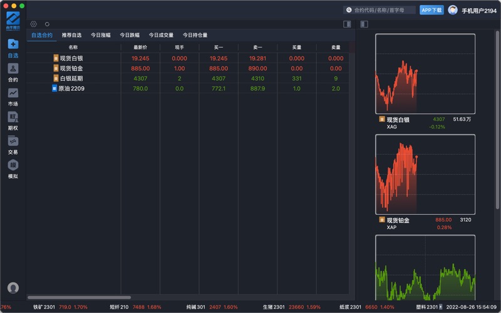Open the 交易 trading sidebar icon
Viewport: 501px width, 313px height.
pyautogui.click(x=13, y=145)
